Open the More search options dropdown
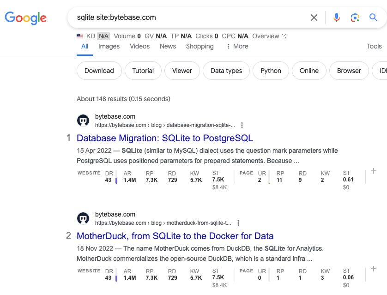This screenshot has width=387, height=295. (x=237, y=46)
